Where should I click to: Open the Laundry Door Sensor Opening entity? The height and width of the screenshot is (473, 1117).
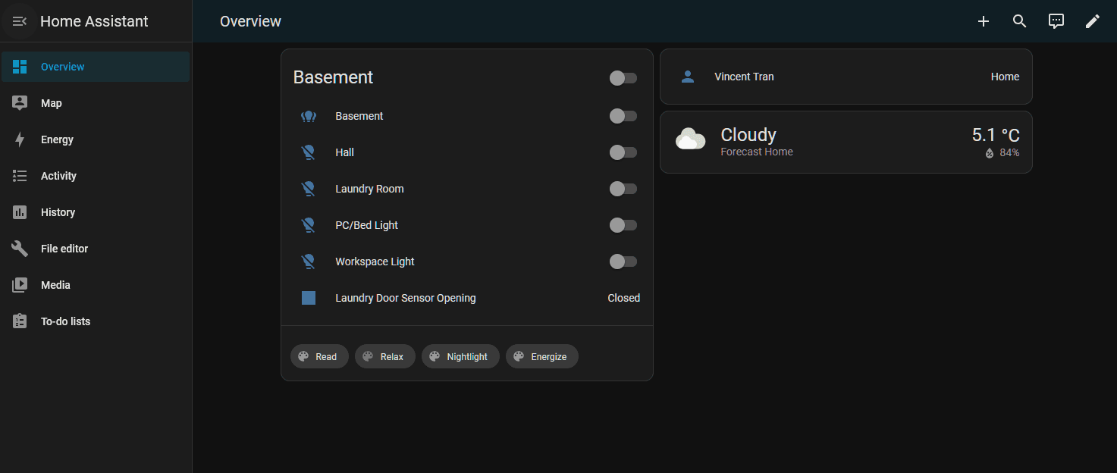[x=405, y=298]
